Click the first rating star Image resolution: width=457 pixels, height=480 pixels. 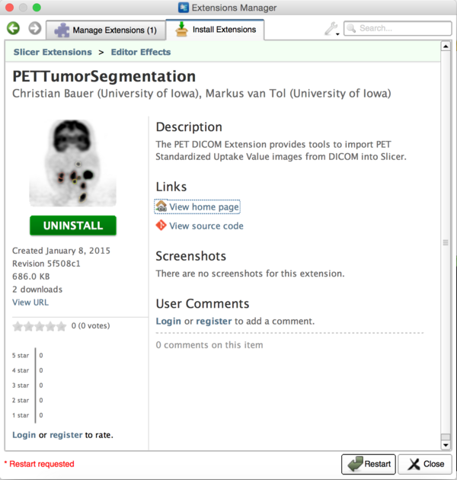tap(18, 326)
